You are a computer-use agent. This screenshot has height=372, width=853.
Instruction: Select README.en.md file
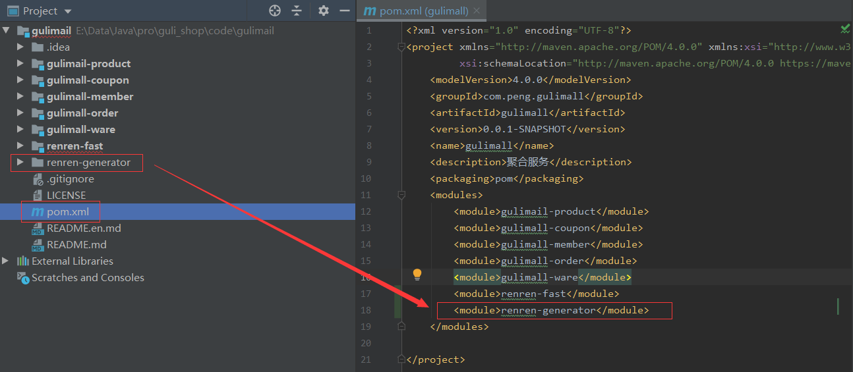pos(84,228)
